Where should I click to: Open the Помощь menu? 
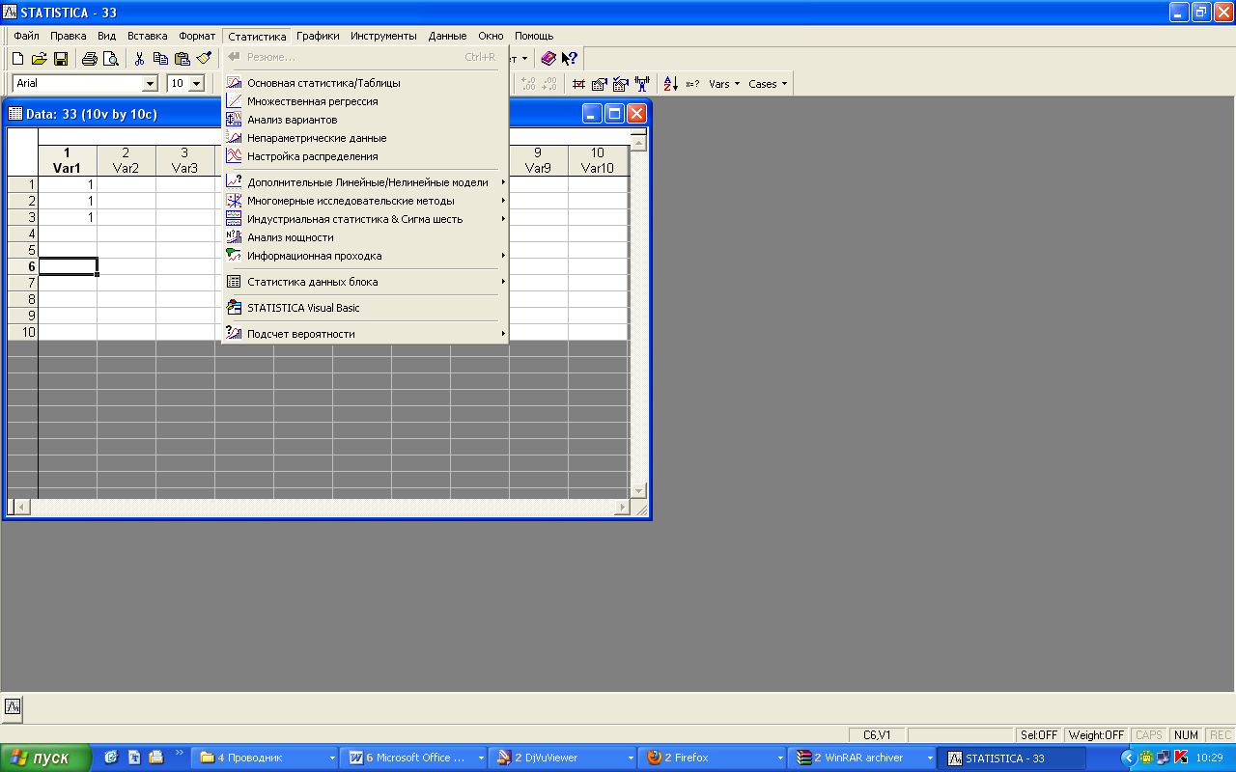click(x=534, y=36)
